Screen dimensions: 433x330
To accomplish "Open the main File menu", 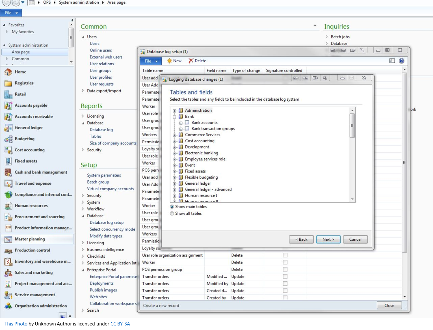I will click(x=11, y=13).
